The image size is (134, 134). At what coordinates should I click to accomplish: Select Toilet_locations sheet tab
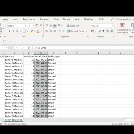point(13,120)
